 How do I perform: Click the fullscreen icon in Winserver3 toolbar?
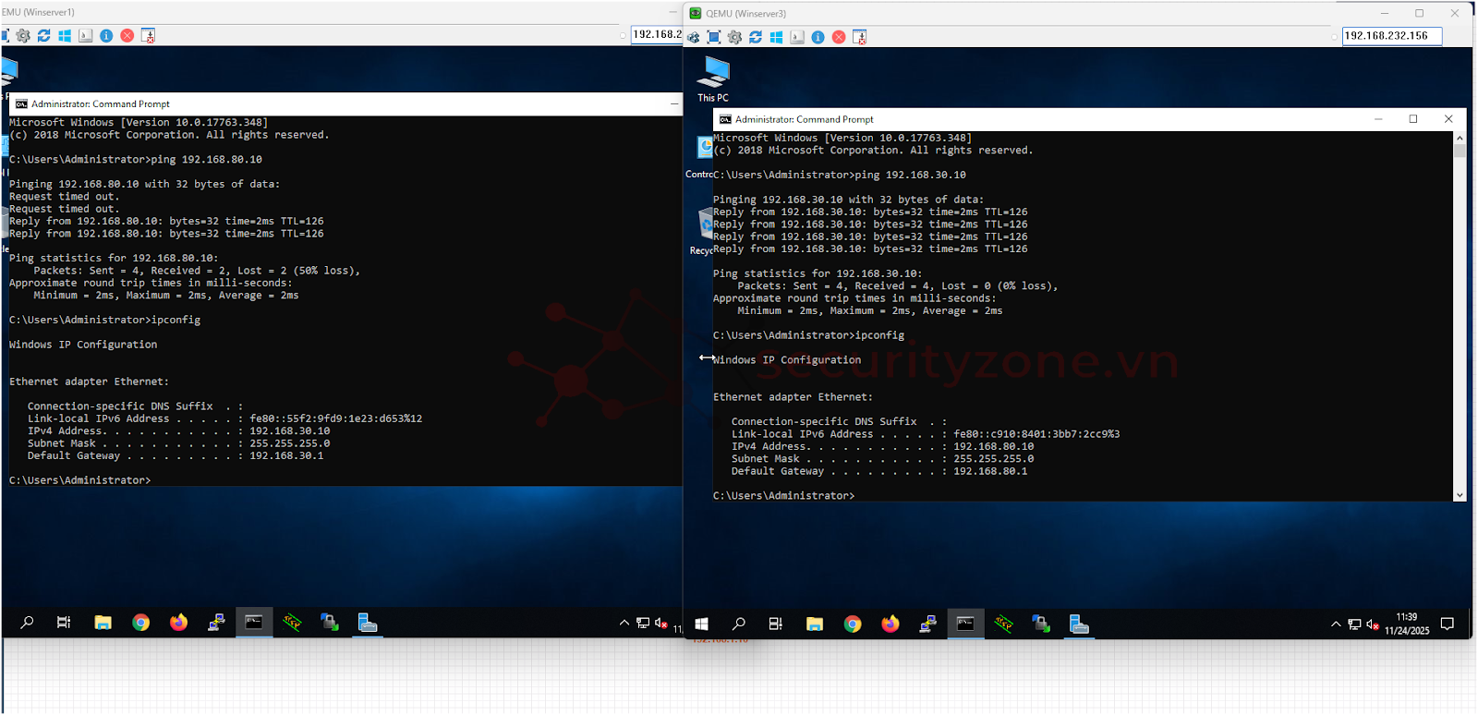(x=714, y=37)
